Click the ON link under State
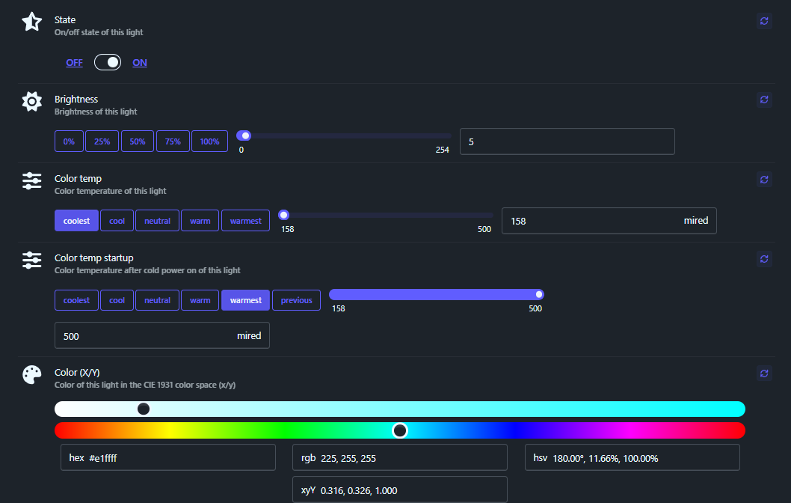This screenshot has height=503, width=791. coord(140,62)
